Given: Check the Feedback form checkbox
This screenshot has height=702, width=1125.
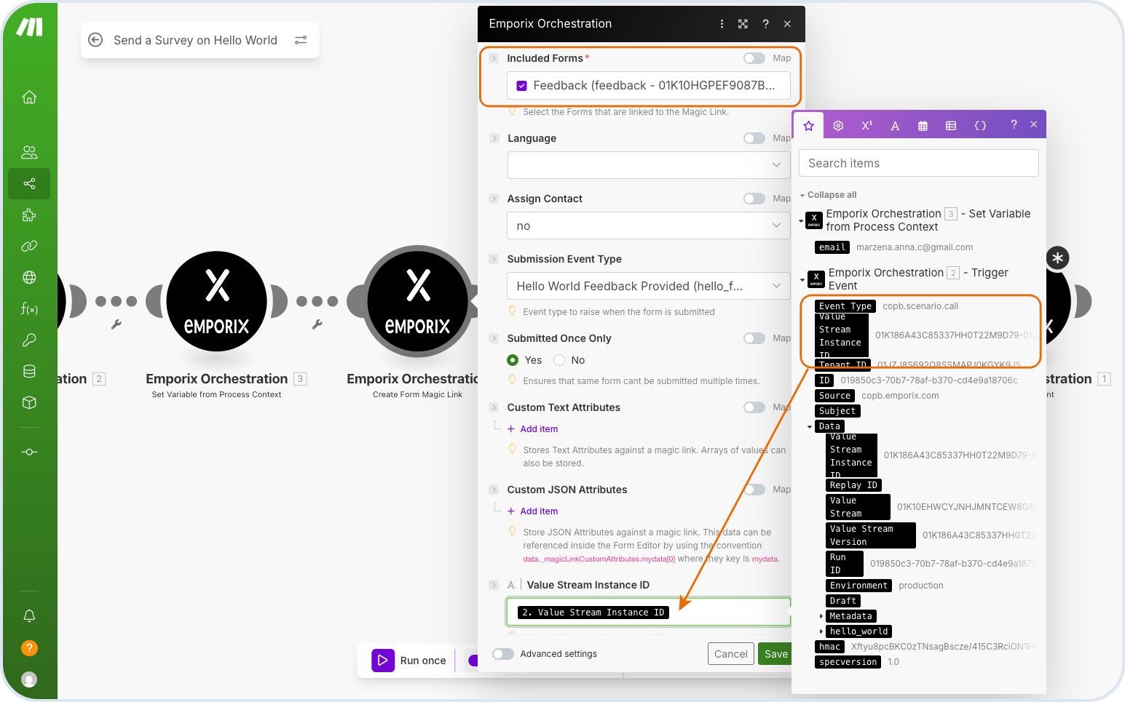Looking at the screenshot, I should [x=521, y=86].
